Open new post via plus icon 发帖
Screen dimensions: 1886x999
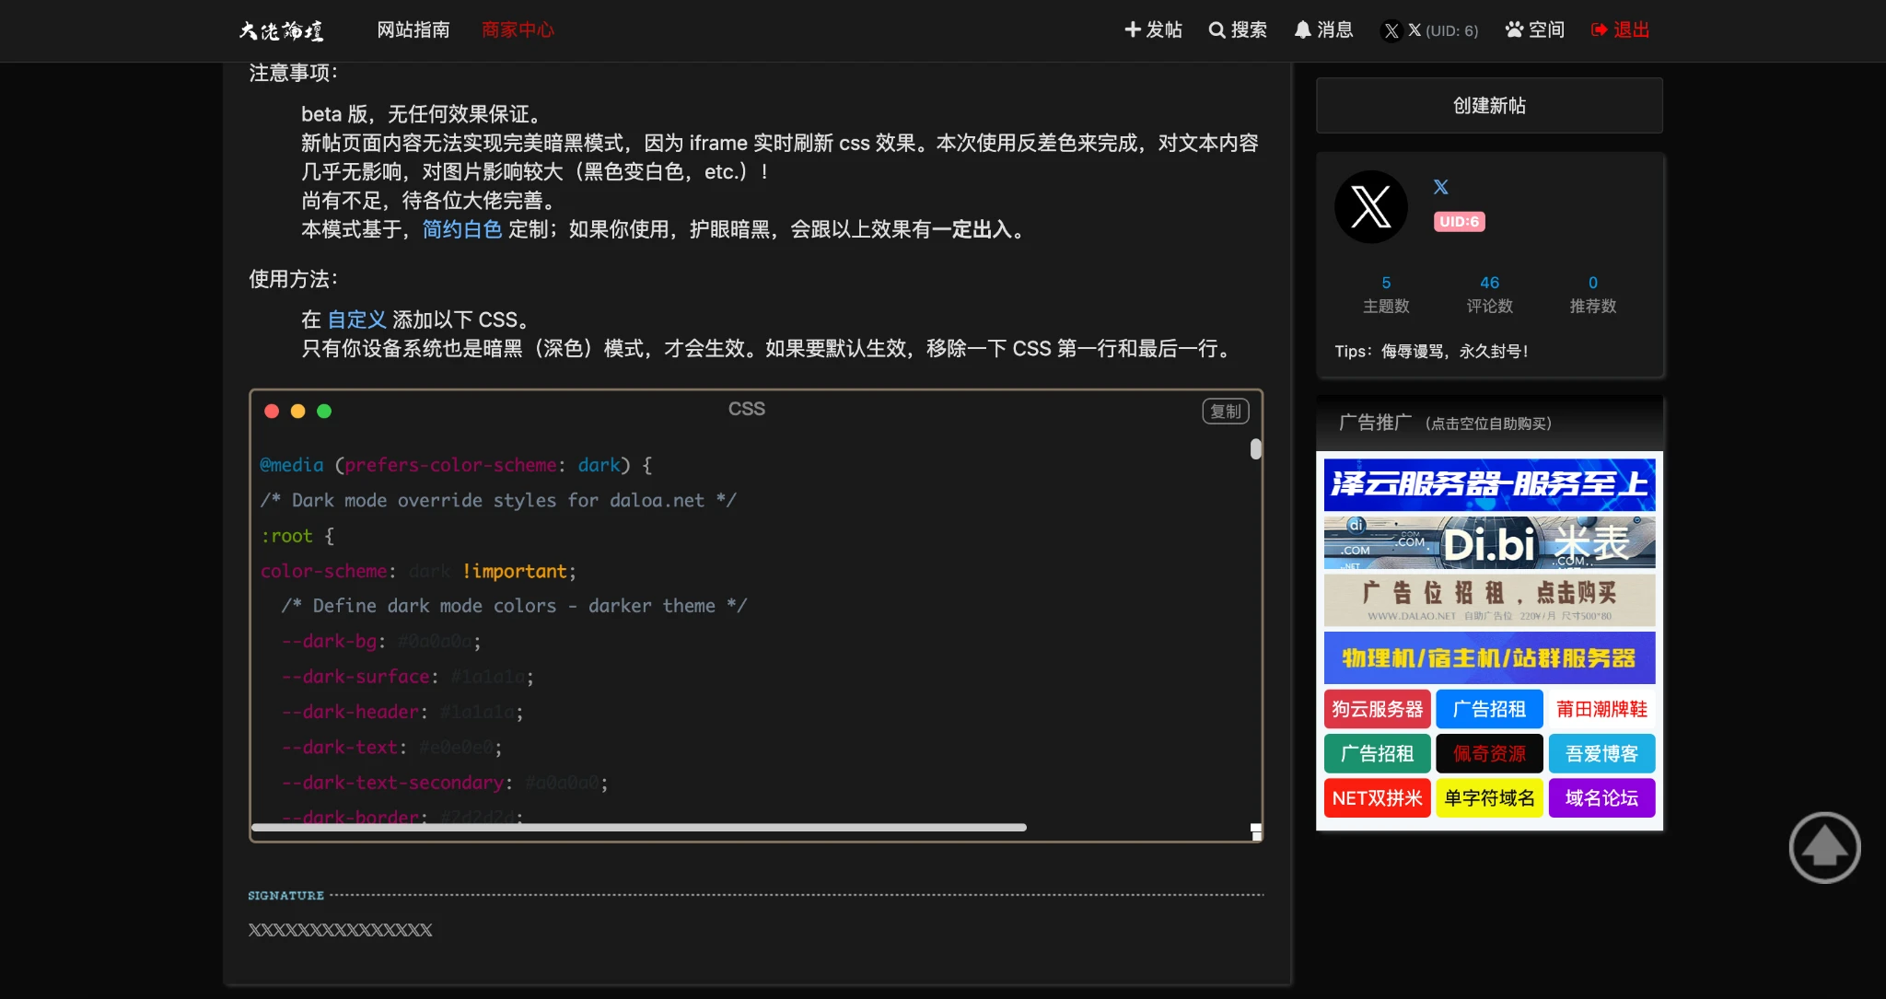[1153, 30]
